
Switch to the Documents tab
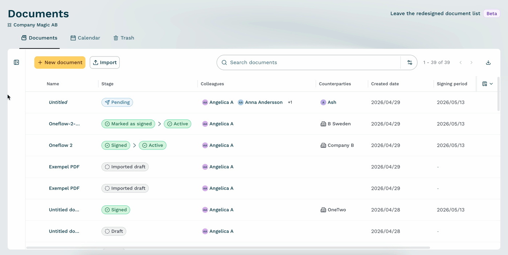coord(40,38)
